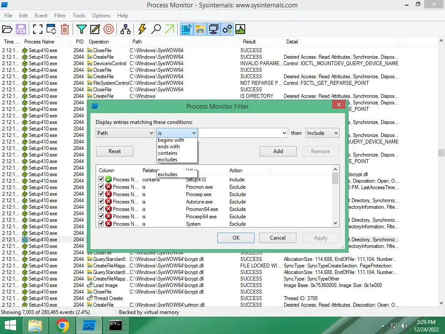The width and height of the screenshot is (445, 334).
Task: Click the Clear trash can icon
Action: [x=65, y=29]
